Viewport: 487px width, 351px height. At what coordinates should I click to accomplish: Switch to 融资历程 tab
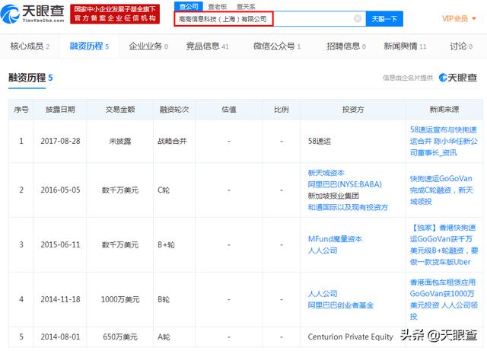(x=89, y=46)
